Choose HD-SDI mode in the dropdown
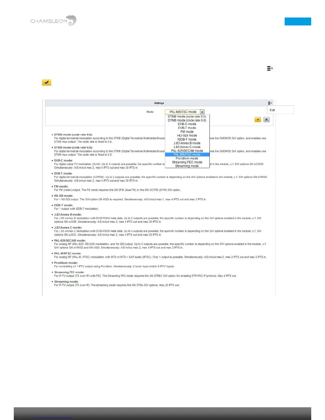The image size is (325, 420). [187, 135]
